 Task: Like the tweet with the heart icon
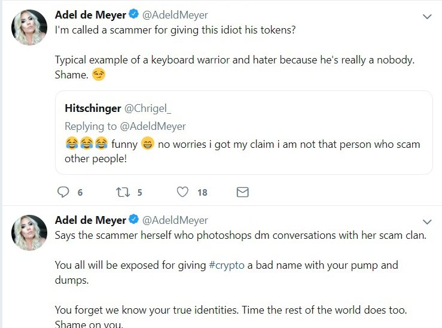[184, 192]
